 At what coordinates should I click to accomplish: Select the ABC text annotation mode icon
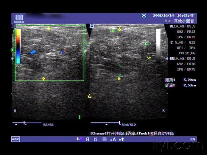pyautogui.click(x=16, y=139)
